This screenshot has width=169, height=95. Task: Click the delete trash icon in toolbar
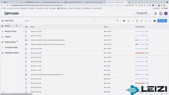tap(142, 21)
